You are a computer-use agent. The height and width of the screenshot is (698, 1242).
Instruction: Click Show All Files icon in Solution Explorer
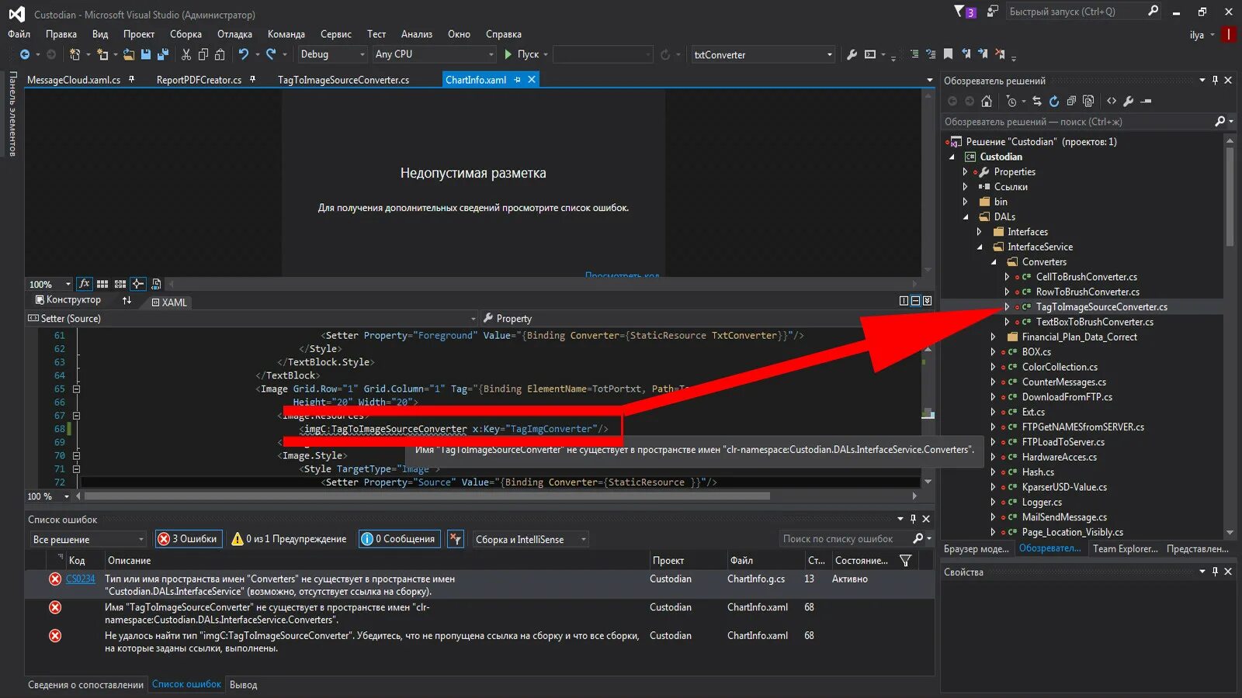[1088, 101]
